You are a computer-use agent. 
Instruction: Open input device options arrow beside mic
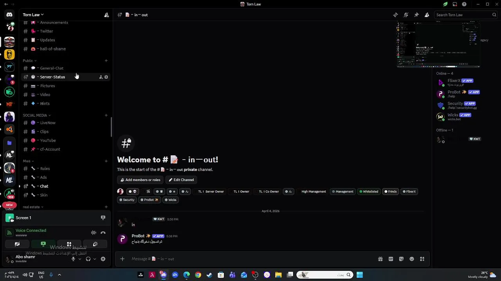[x=80, y=259]
